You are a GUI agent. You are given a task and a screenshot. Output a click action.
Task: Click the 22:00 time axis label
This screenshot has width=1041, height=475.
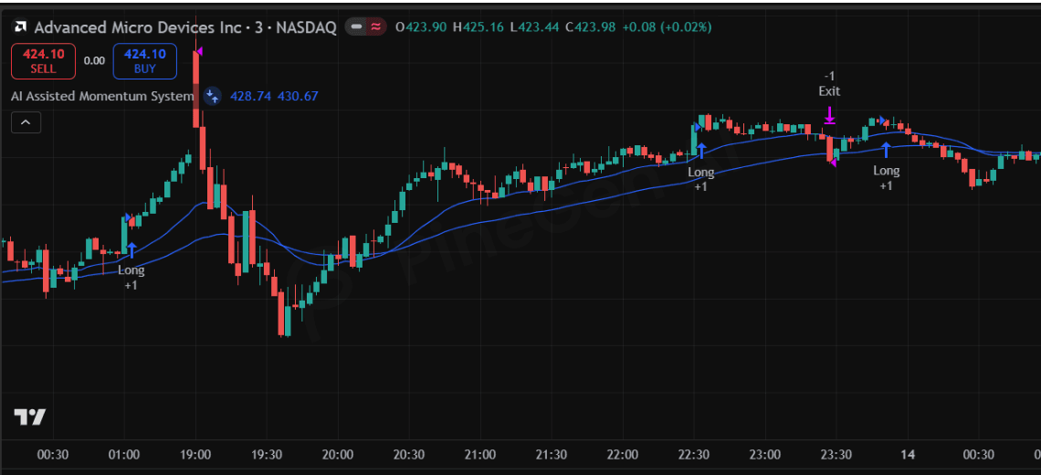coord(622,455)
